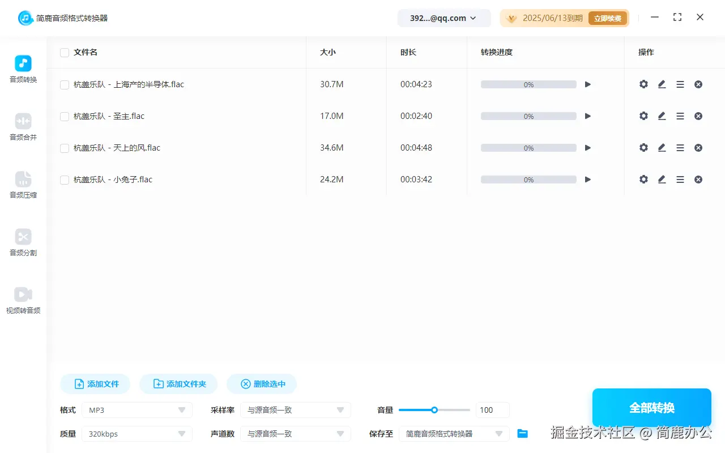The height and width of the screenshot is (453, 725).
Task: Open settings for 杭盖乐队 - 圣主.flac
Action: [x=643, y=116]
